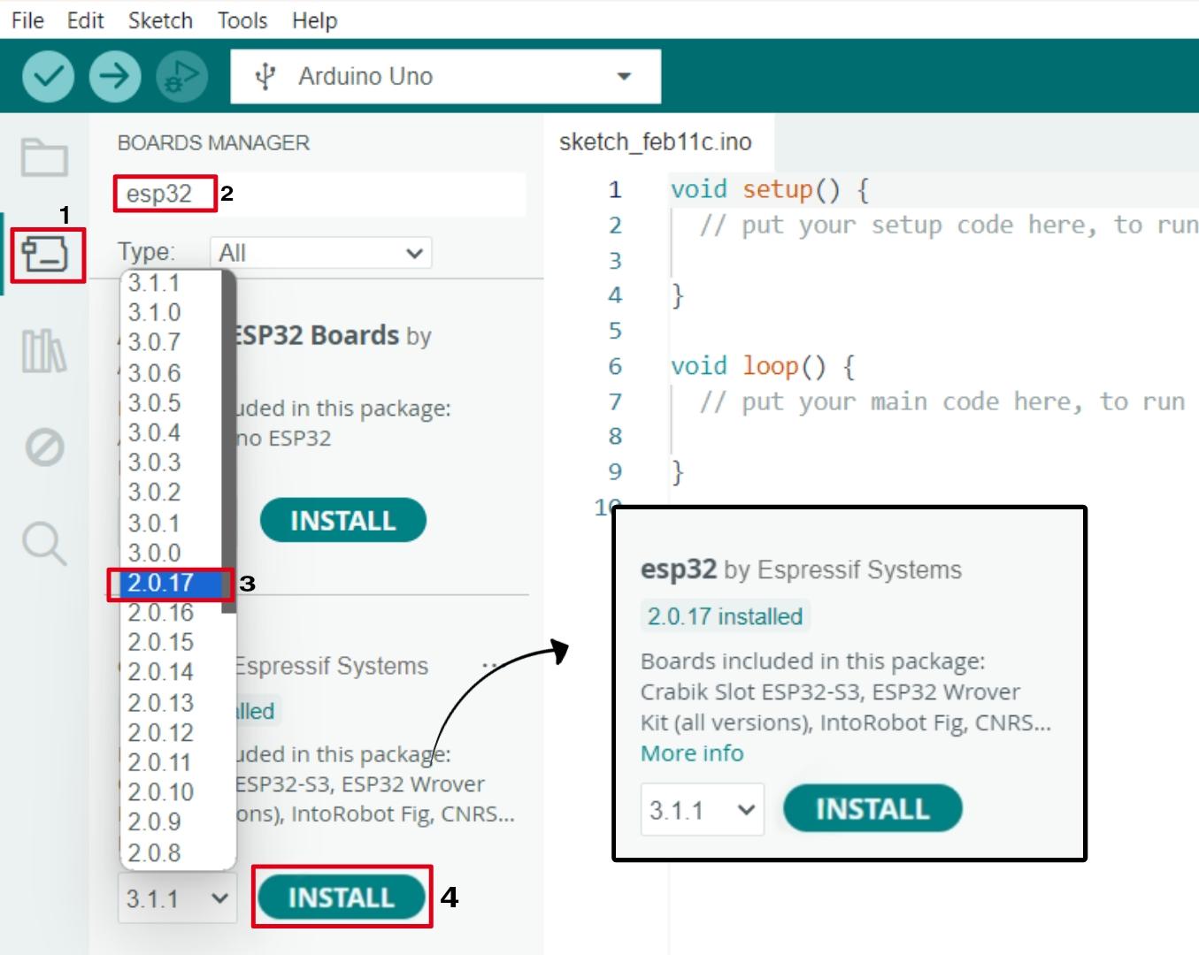Click the 'put your setup code here' comment
Screen dimensions: 1199x955
(949, 225)
